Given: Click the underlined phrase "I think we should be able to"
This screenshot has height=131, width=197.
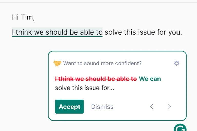Looking at the screenshot, I should coord(57,32).
